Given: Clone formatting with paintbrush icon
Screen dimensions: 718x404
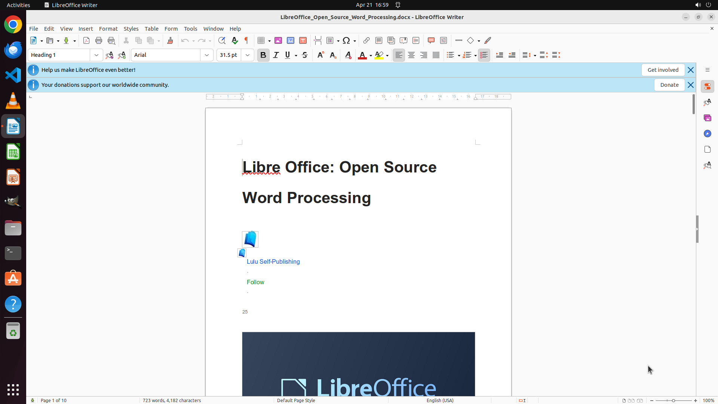Looking at the screenshot, I should (170, 40).
